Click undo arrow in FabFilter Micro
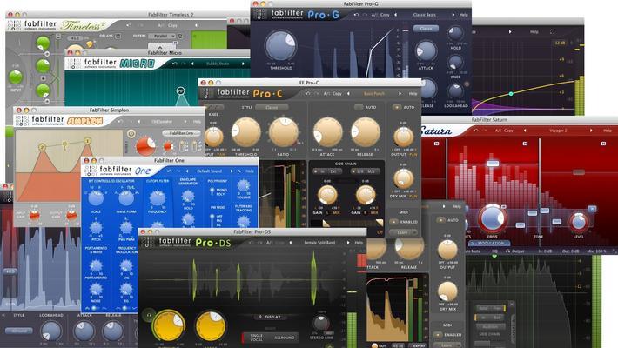The width and height of the screenshot is (618, 348). pyautogui.click(x=175, y=64)
